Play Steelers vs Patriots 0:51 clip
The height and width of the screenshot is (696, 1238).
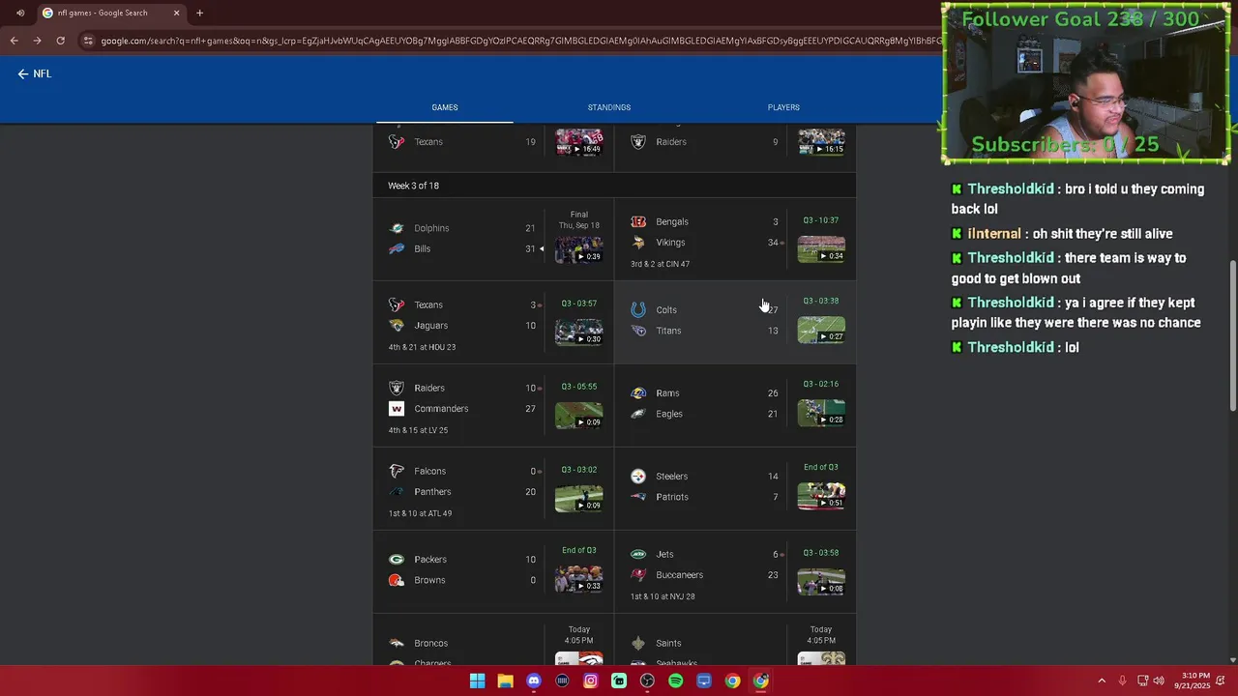[821, 496]
